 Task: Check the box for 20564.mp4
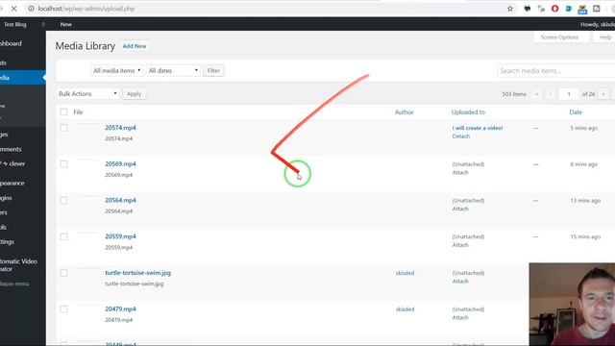point(63,201)
